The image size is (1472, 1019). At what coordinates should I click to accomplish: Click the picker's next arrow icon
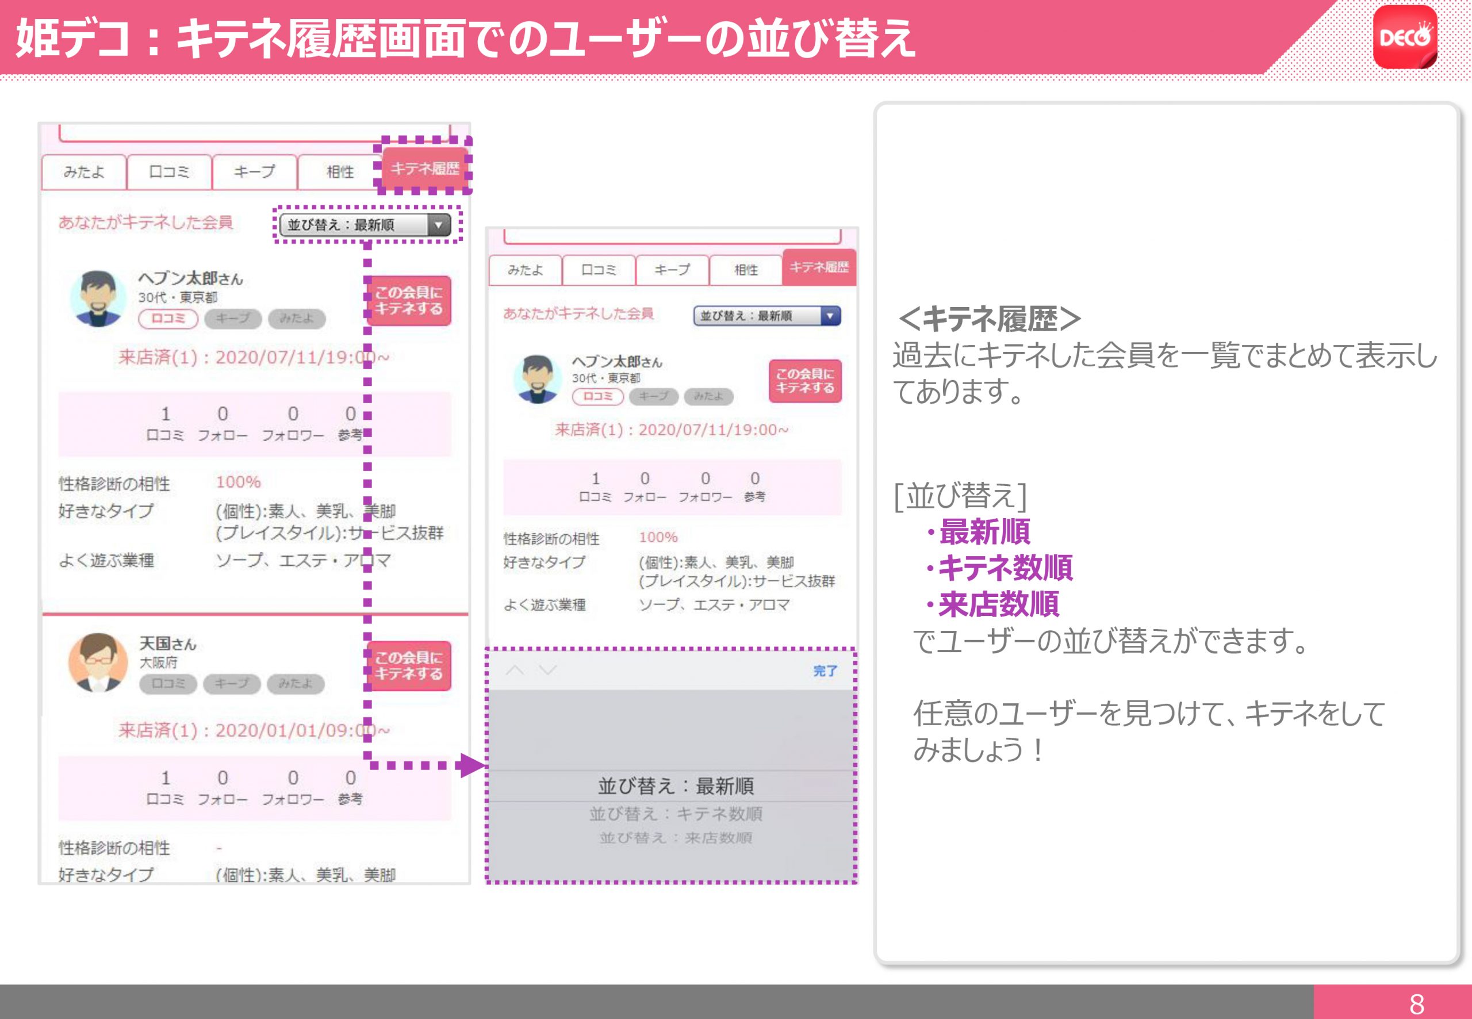pos(548,670)
